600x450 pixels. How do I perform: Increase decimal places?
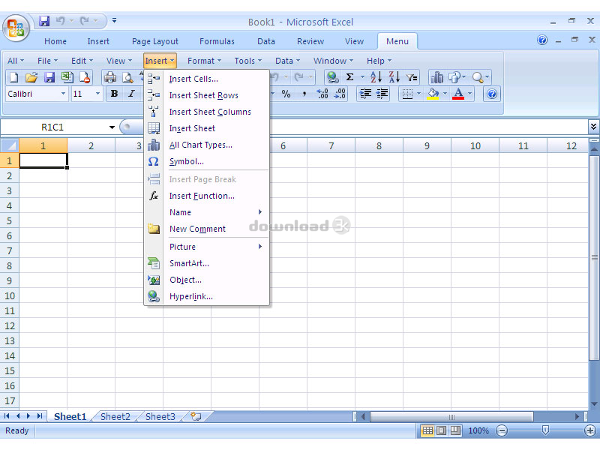click(x=322, y=94)
